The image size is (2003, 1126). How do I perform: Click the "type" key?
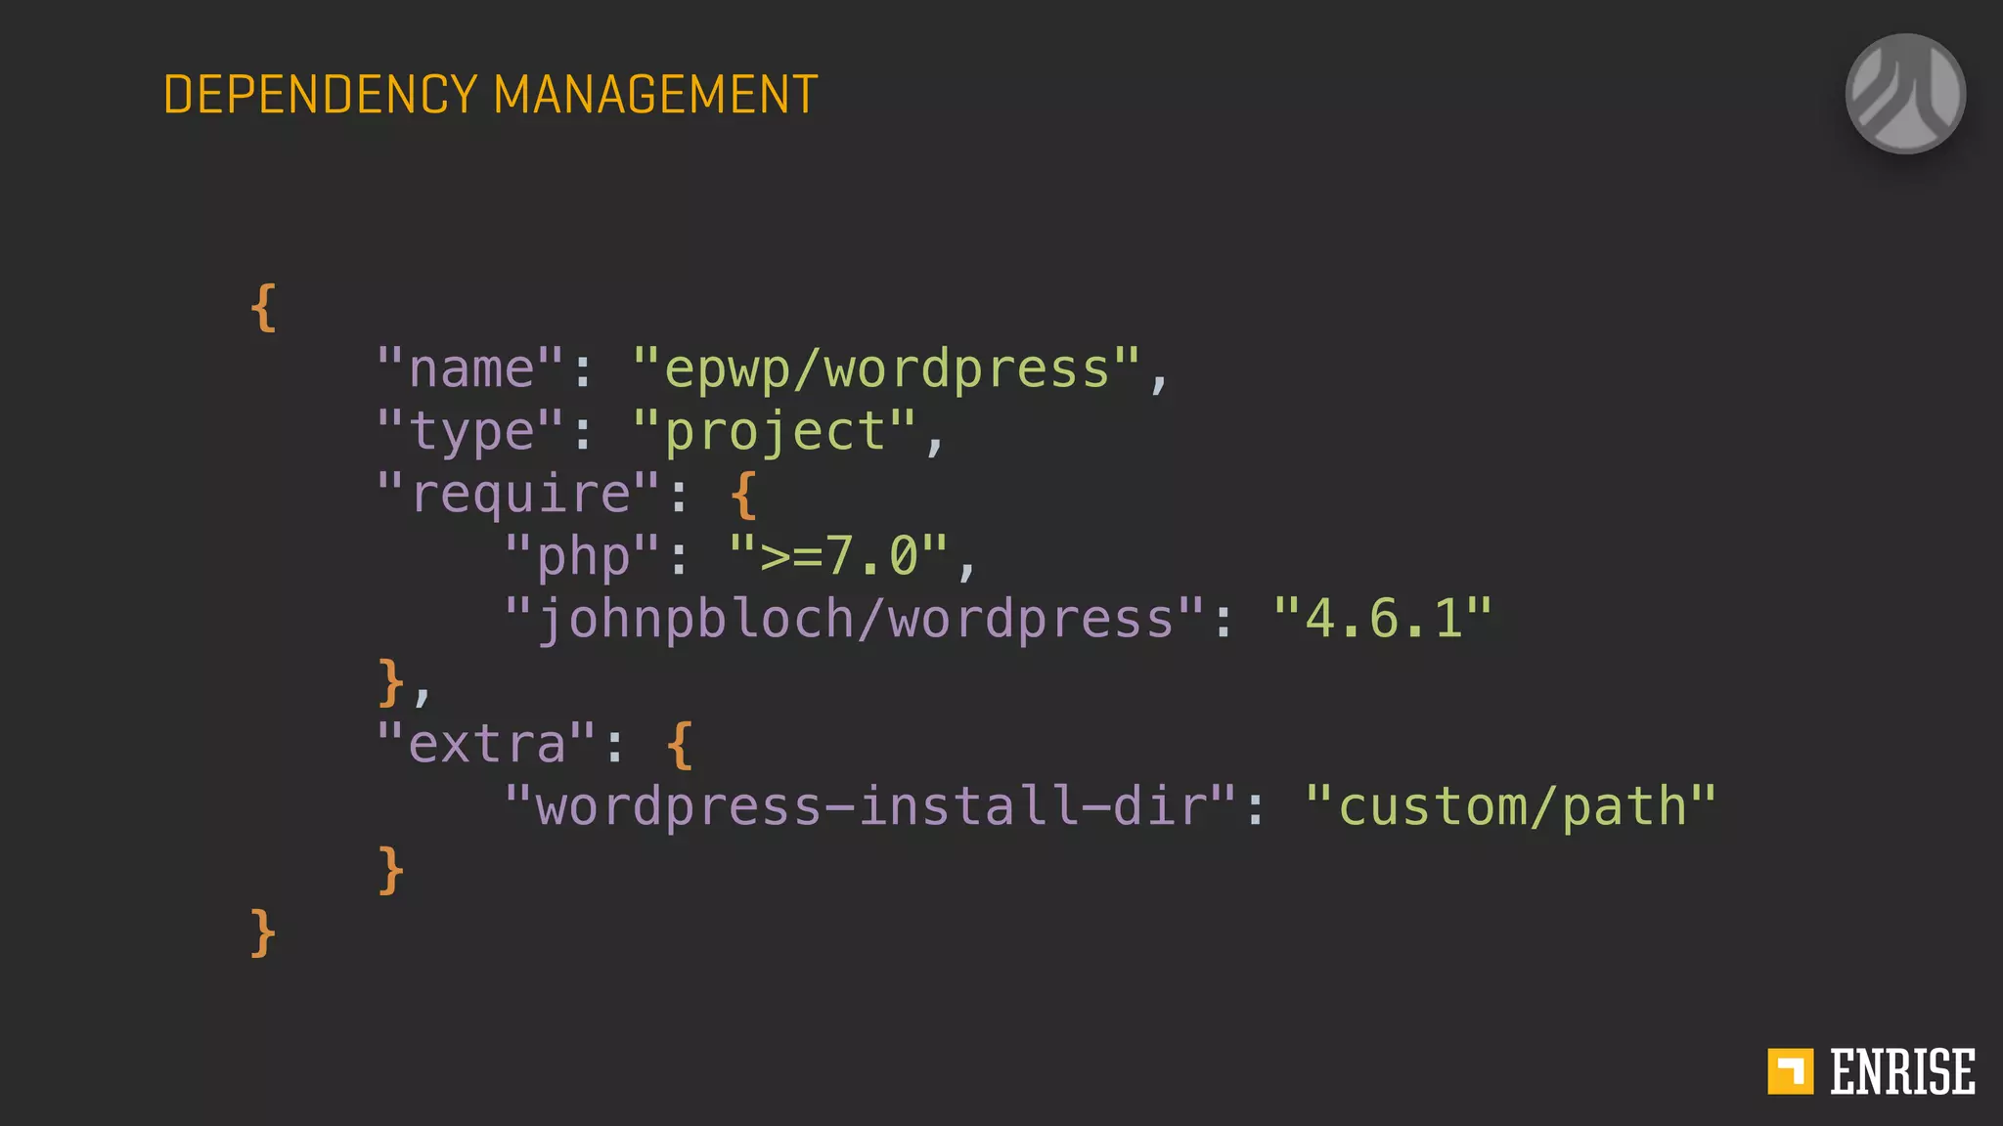pyautogui.click(x=471, y=433)
